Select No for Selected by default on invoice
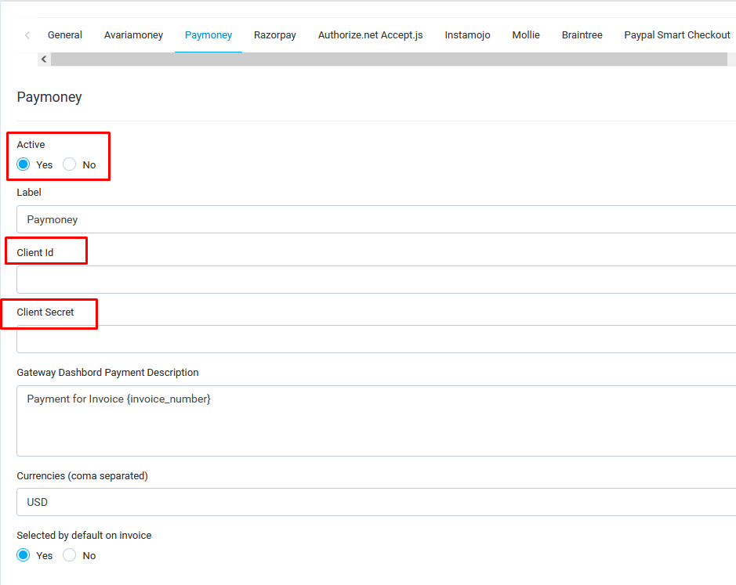 [70, 555]
